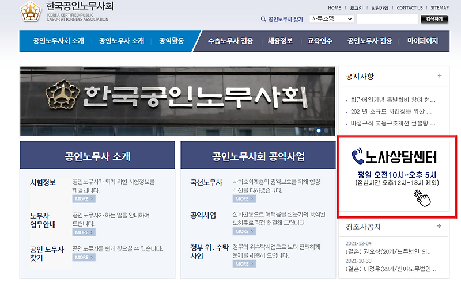This screenshot has height=283, width=461.
Task: Click the 노무사 업무안내 heading
Action: pos(43,220)
